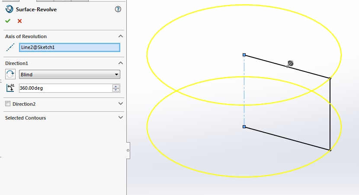The width and height of the screenshot is (359, 195).
Task: Open the Blind revolve type dropdown
Action: click(70, 75)
